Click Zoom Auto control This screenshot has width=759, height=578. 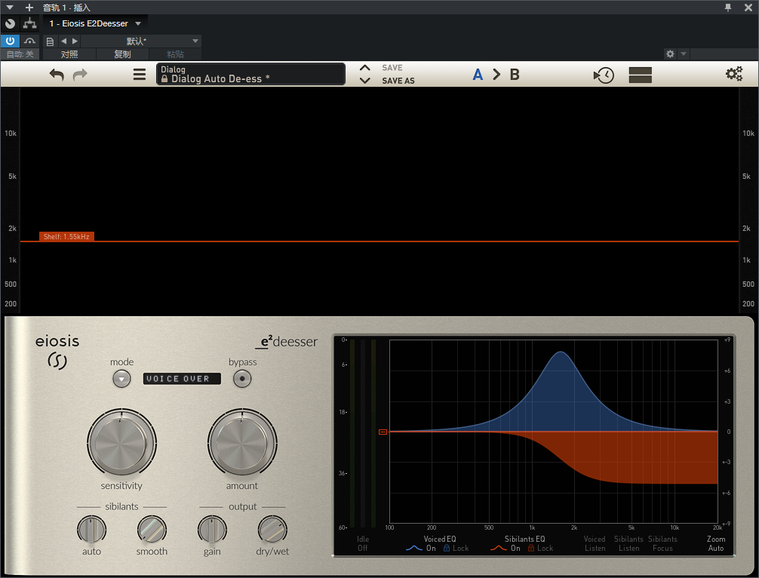716,543
